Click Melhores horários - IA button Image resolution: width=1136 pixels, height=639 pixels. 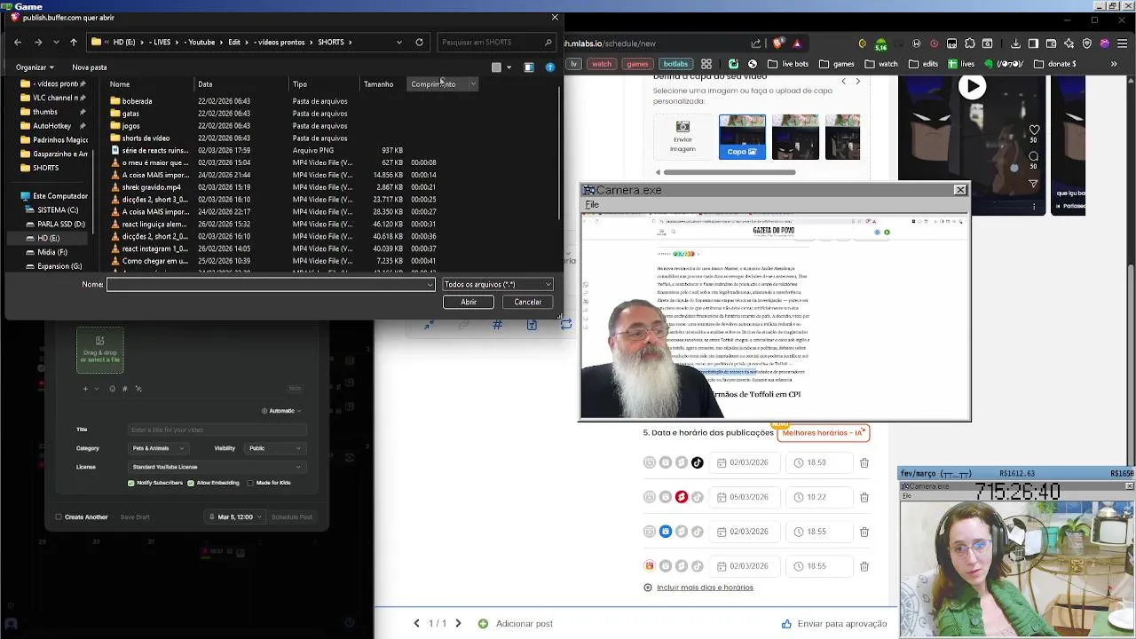coord(823,432)
